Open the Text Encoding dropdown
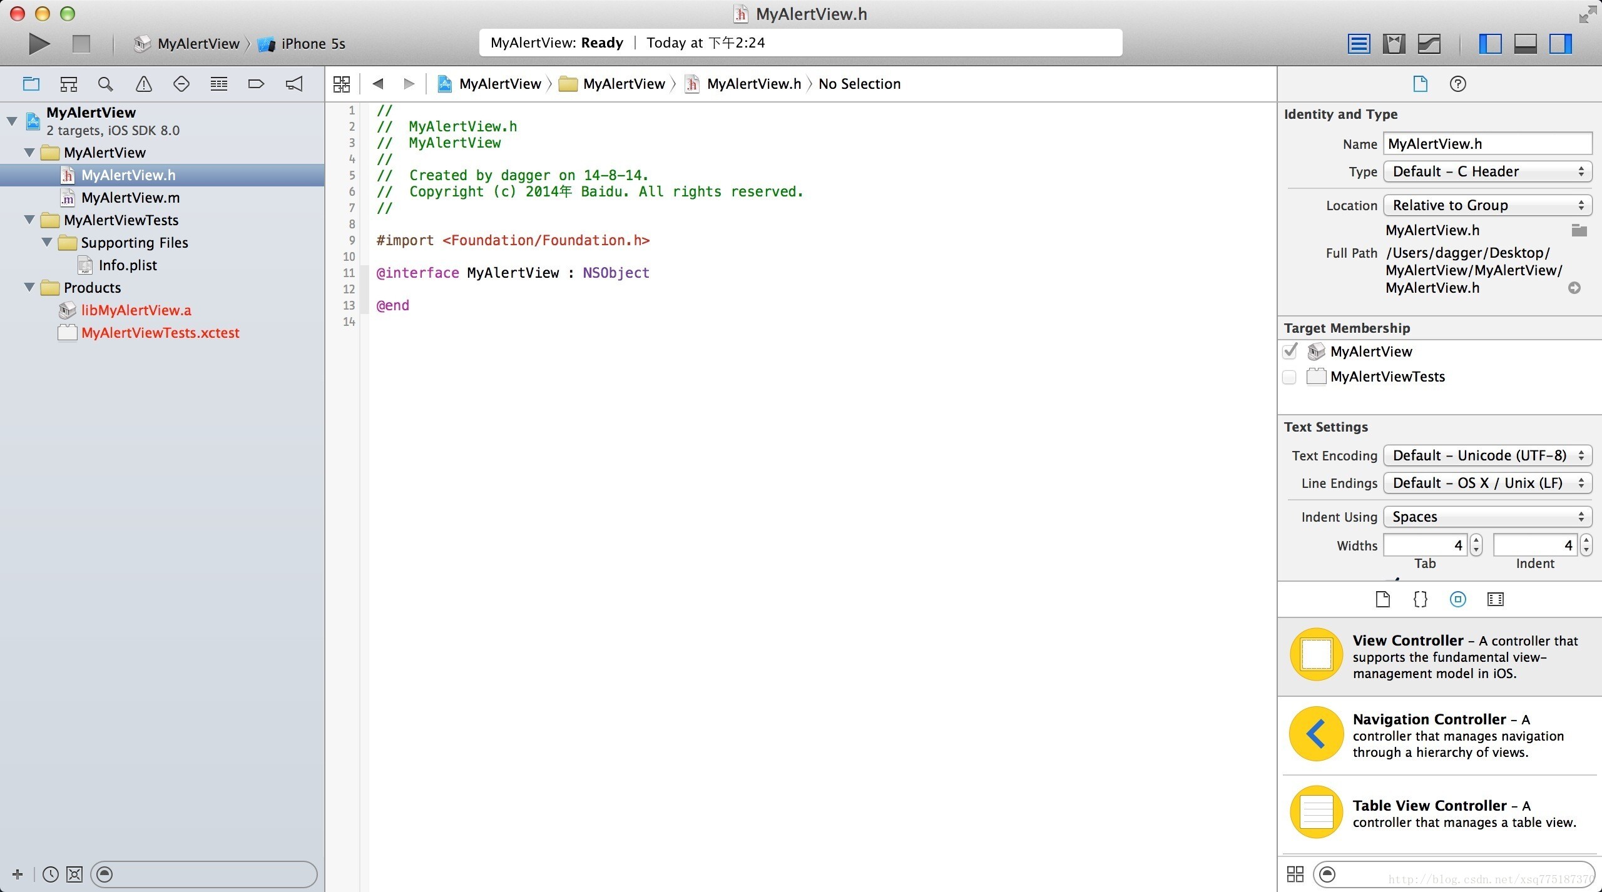Screen dimensions: 1602x892 [1487, 455]
